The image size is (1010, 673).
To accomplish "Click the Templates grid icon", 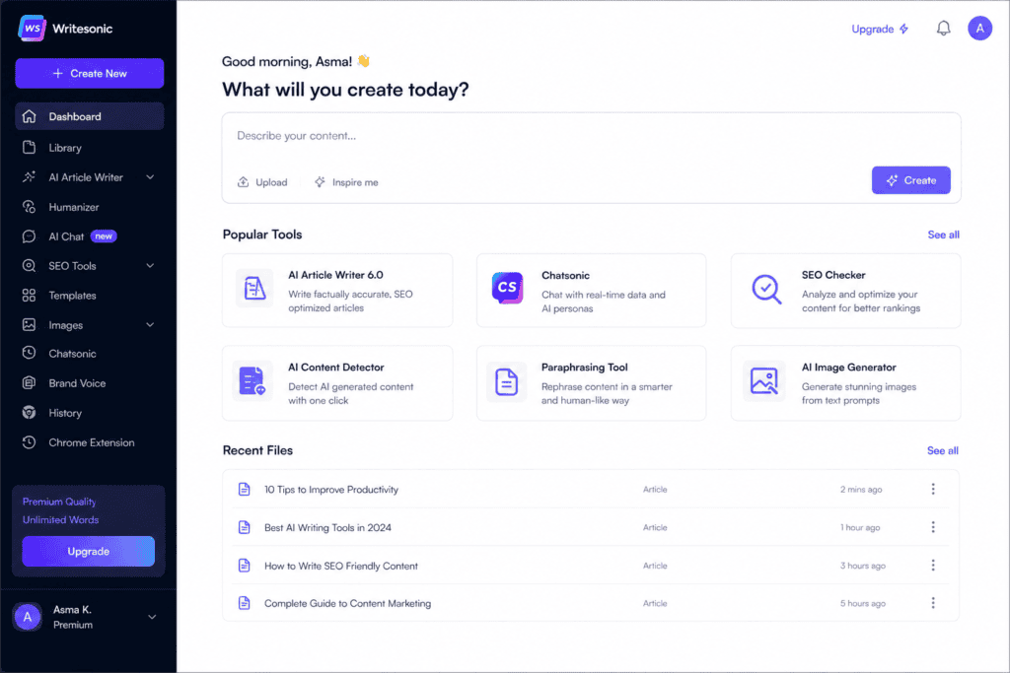I will pos(29,296).
